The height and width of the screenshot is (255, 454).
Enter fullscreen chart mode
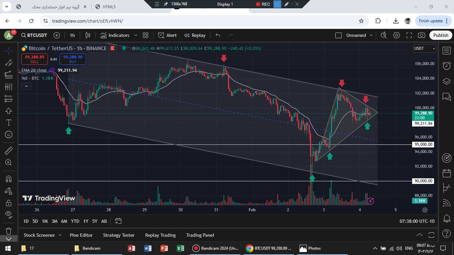click(x=409, y=35)
